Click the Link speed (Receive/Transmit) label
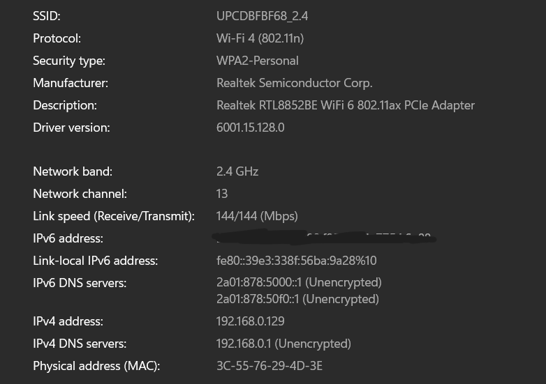The width and height of the screenshot is (546, 384). [x=114, y=216]
